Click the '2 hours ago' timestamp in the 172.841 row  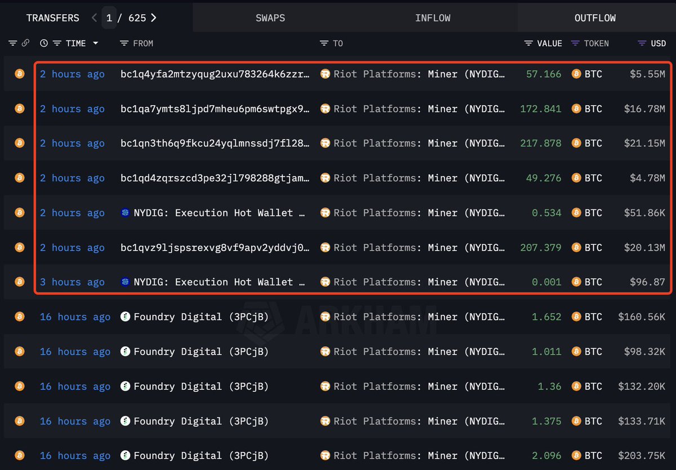click(72, 109)
